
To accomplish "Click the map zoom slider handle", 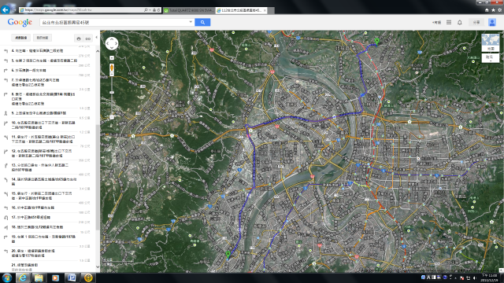I will pos(112,93).
